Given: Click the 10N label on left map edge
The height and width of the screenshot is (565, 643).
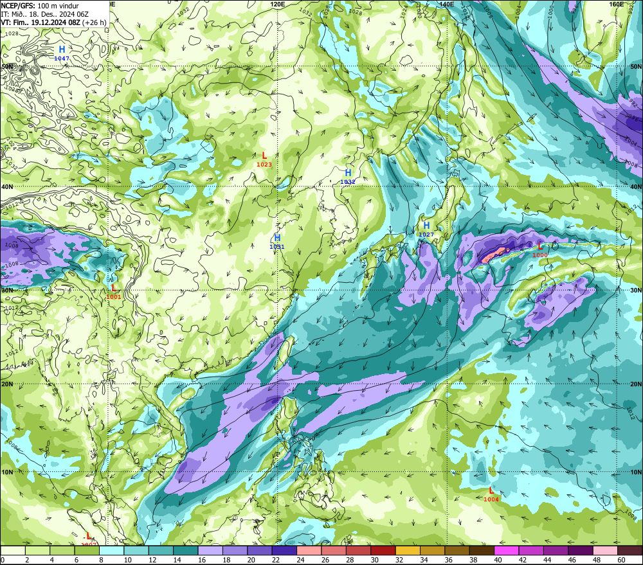Looking at the screenshot, I should pos(7,472).
